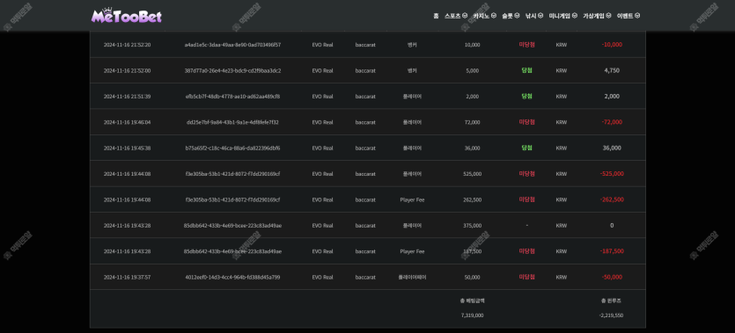
Task: Click the Player Fee 262,500 row
Action: (368, 199)
